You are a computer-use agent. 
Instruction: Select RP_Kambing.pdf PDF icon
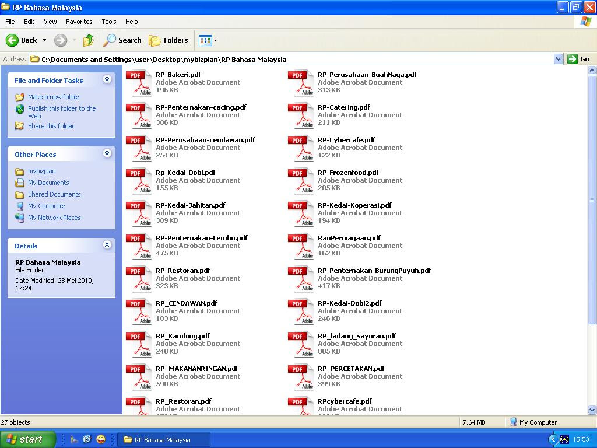coord(139,345)
